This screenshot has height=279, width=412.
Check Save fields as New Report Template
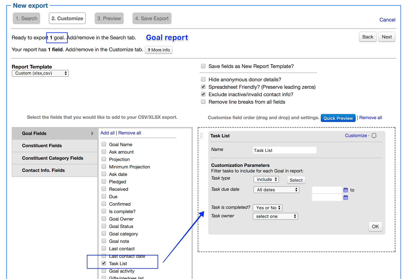203,66
